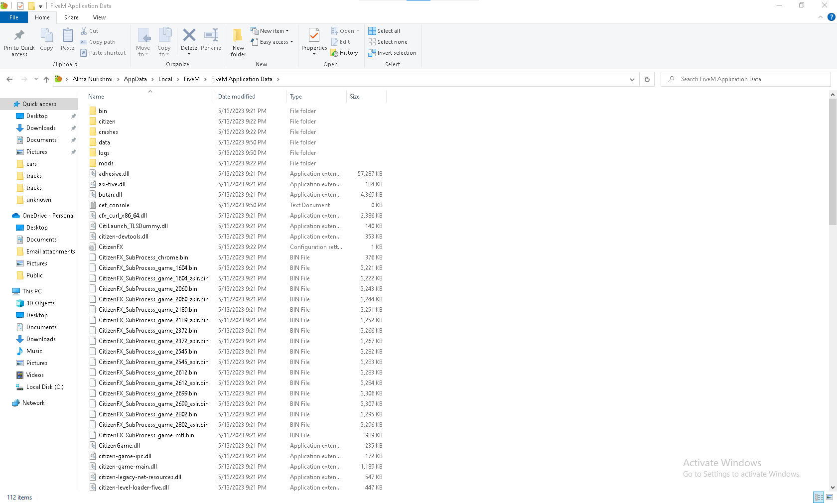
Task: Switch to Large icons view layout
Action: [x=830, y=497]
